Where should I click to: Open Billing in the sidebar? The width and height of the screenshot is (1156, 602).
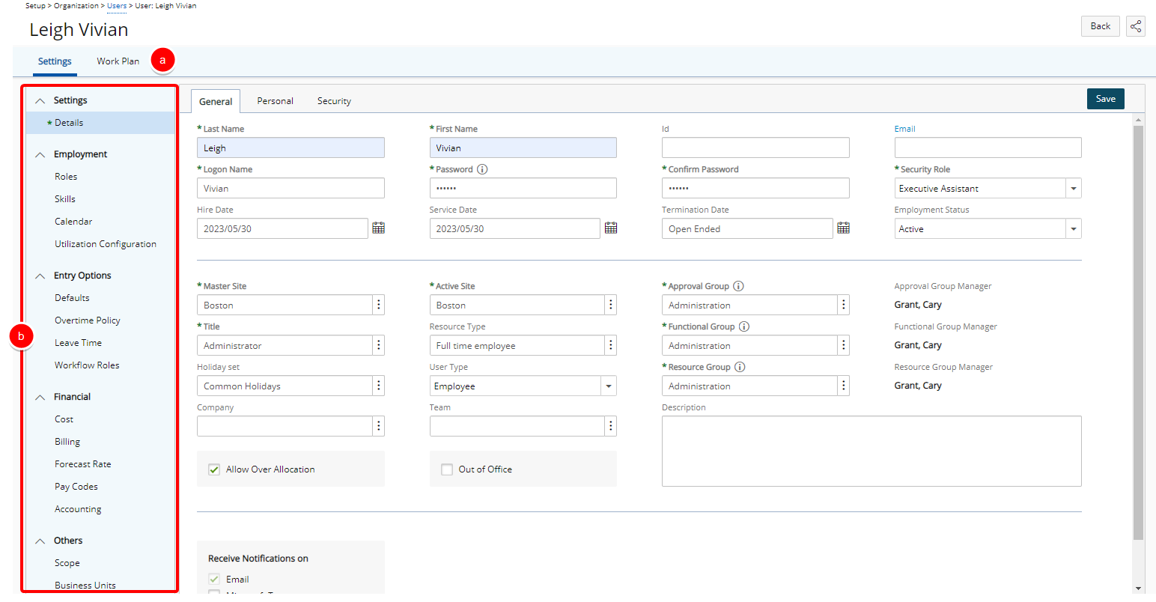click(x=67, y=442)
